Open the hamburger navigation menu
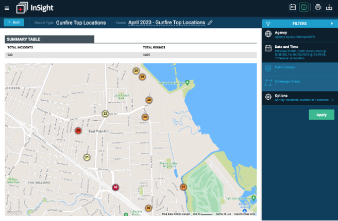The width and height of the screenshot is (338, 221). (x=7, y=8)
